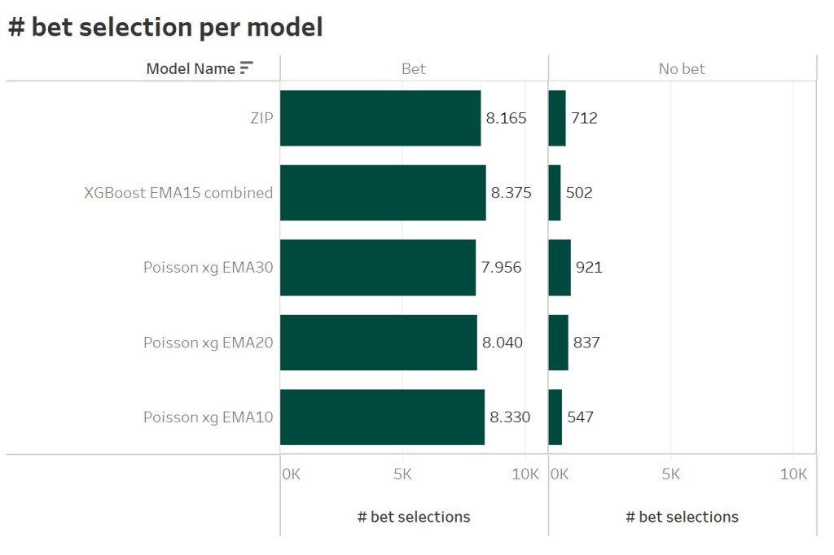Click the Model Name column header

(x=191, y=68)
